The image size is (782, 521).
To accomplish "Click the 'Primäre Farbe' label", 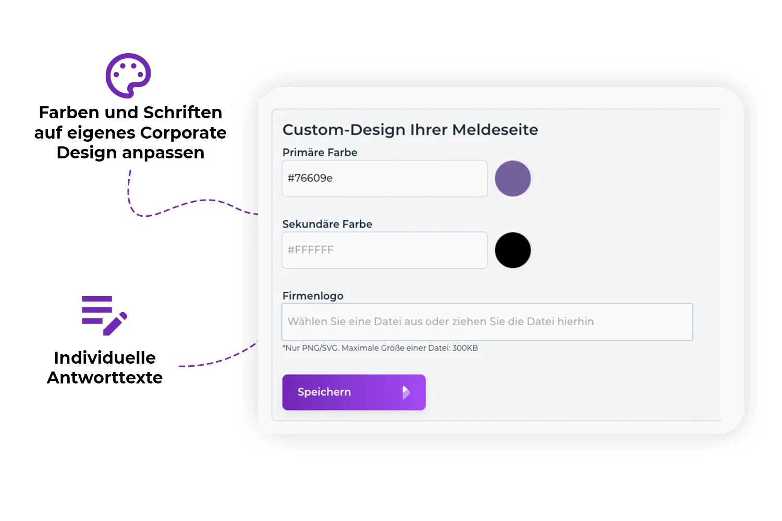I will coord(320,153).
